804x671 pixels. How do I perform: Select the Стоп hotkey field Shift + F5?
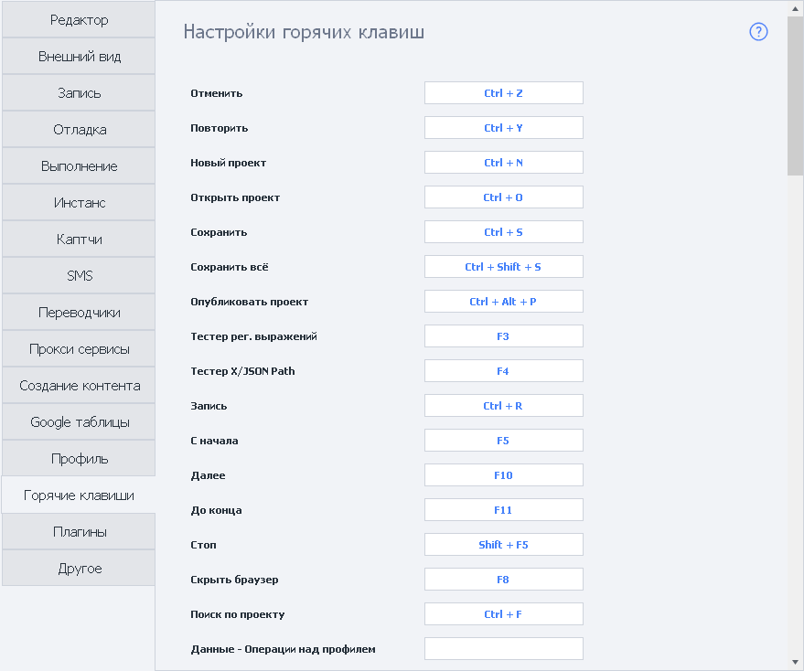point(503,545)
